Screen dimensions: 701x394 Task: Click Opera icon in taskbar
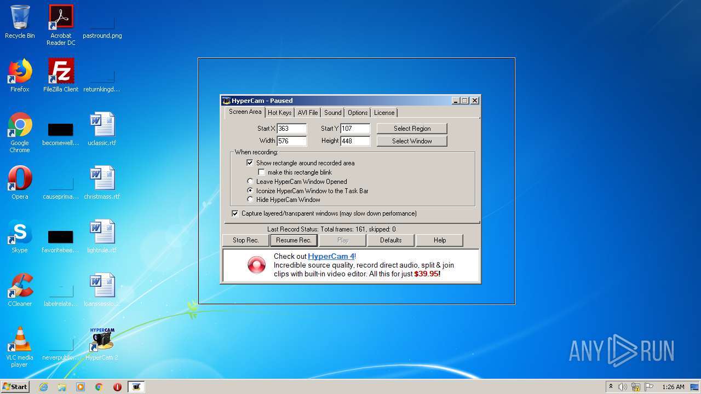[x=117, y=387]
